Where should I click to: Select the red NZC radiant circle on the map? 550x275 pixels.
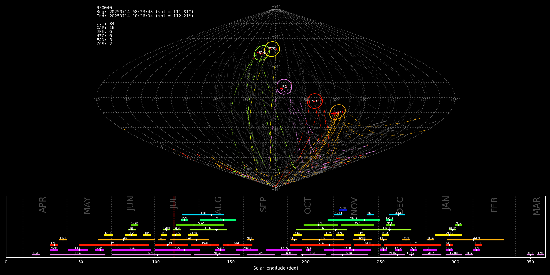pyautogui.click(x=315, y=101)
